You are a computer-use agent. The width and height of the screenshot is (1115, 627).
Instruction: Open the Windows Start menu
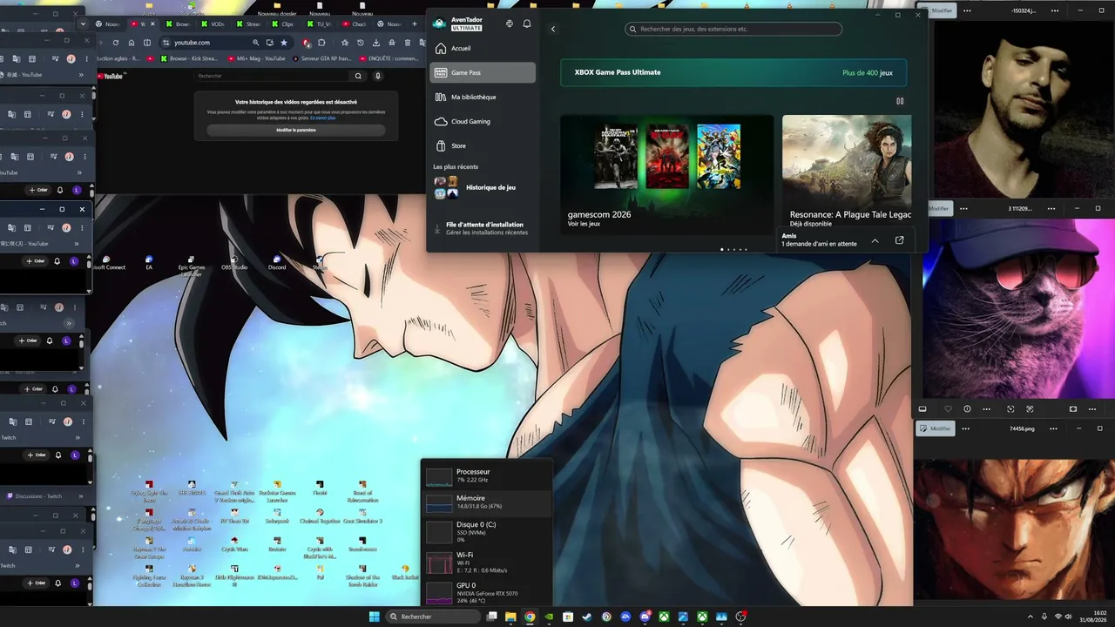[374, 617]
